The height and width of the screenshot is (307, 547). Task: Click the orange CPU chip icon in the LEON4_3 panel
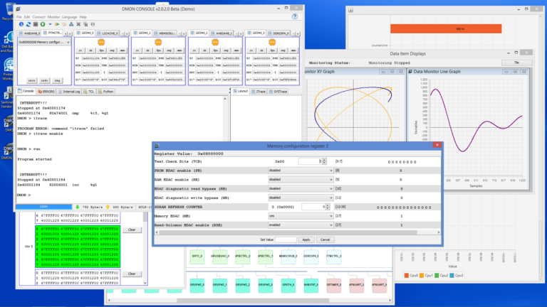(x=272, y=42)
